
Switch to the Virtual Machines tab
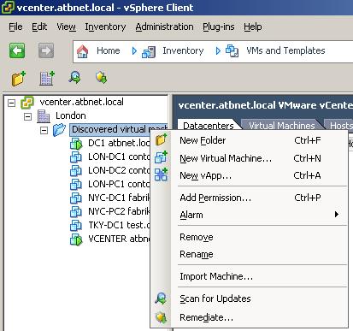coord(282,126)
